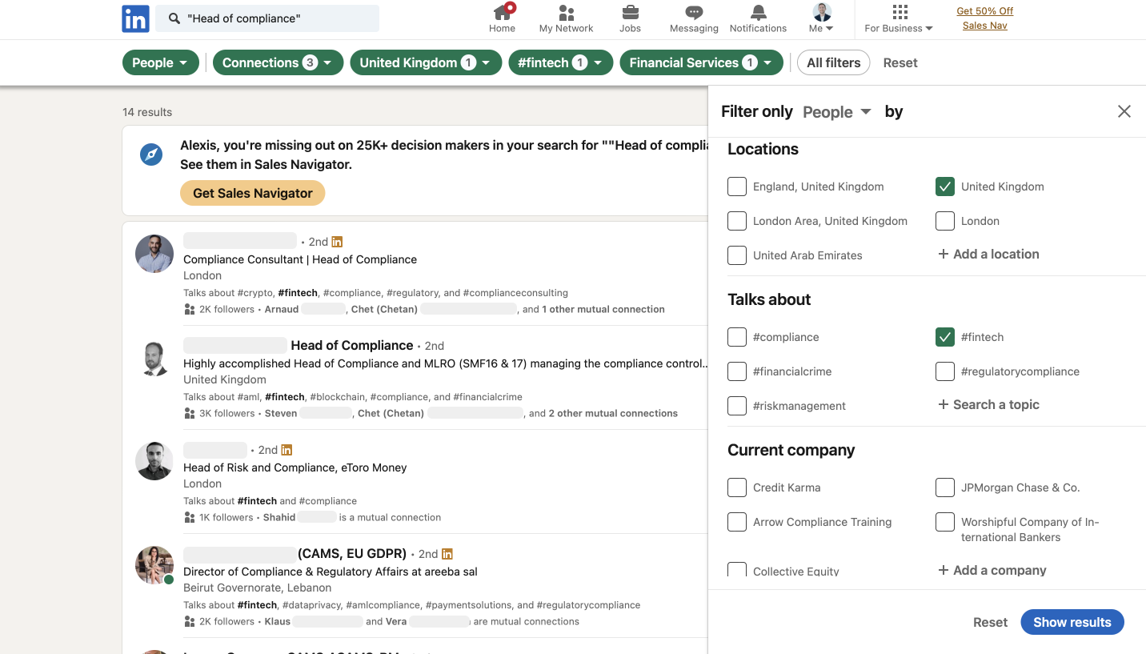This screenshot has height=654, width=1146.
Task: Focus the search box with "Head of compliance"
Action: point(267,18)
